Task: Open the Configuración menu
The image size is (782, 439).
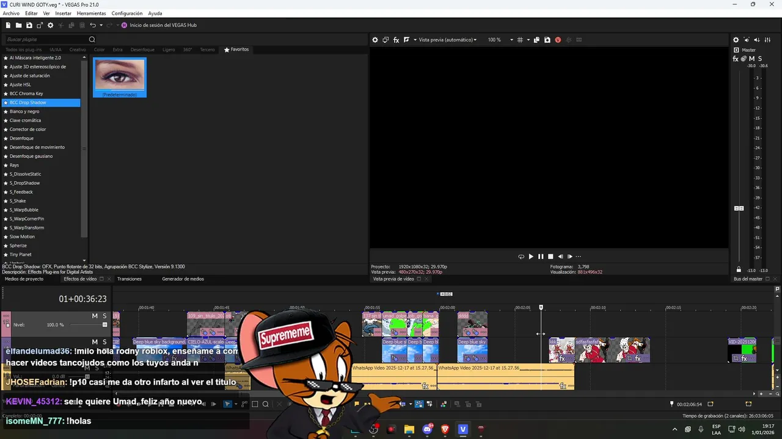Action: (127, 13)
